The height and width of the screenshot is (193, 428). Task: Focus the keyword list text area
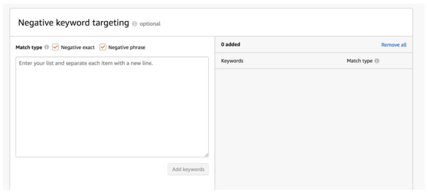tap(112, 107)
